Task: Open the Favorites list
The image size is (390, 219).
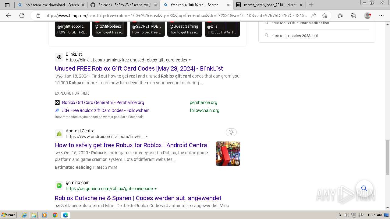Action: click(340, 16)
